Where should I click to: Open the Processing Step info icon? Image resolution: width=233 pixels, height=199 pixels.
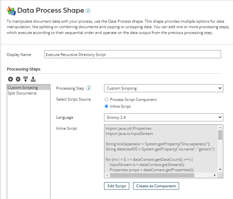coord(89,88)
